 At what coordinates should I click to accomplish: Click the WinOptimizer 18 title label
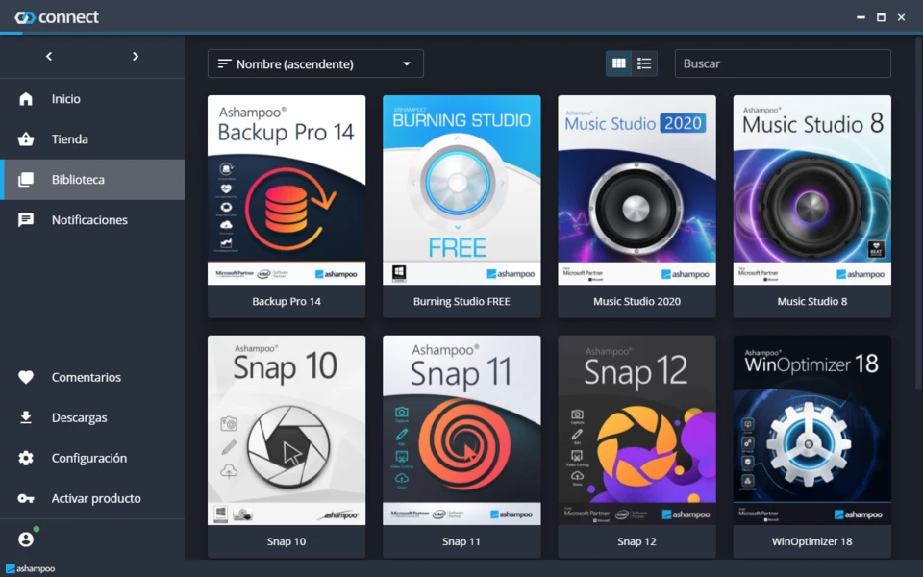tap(811, 541)
